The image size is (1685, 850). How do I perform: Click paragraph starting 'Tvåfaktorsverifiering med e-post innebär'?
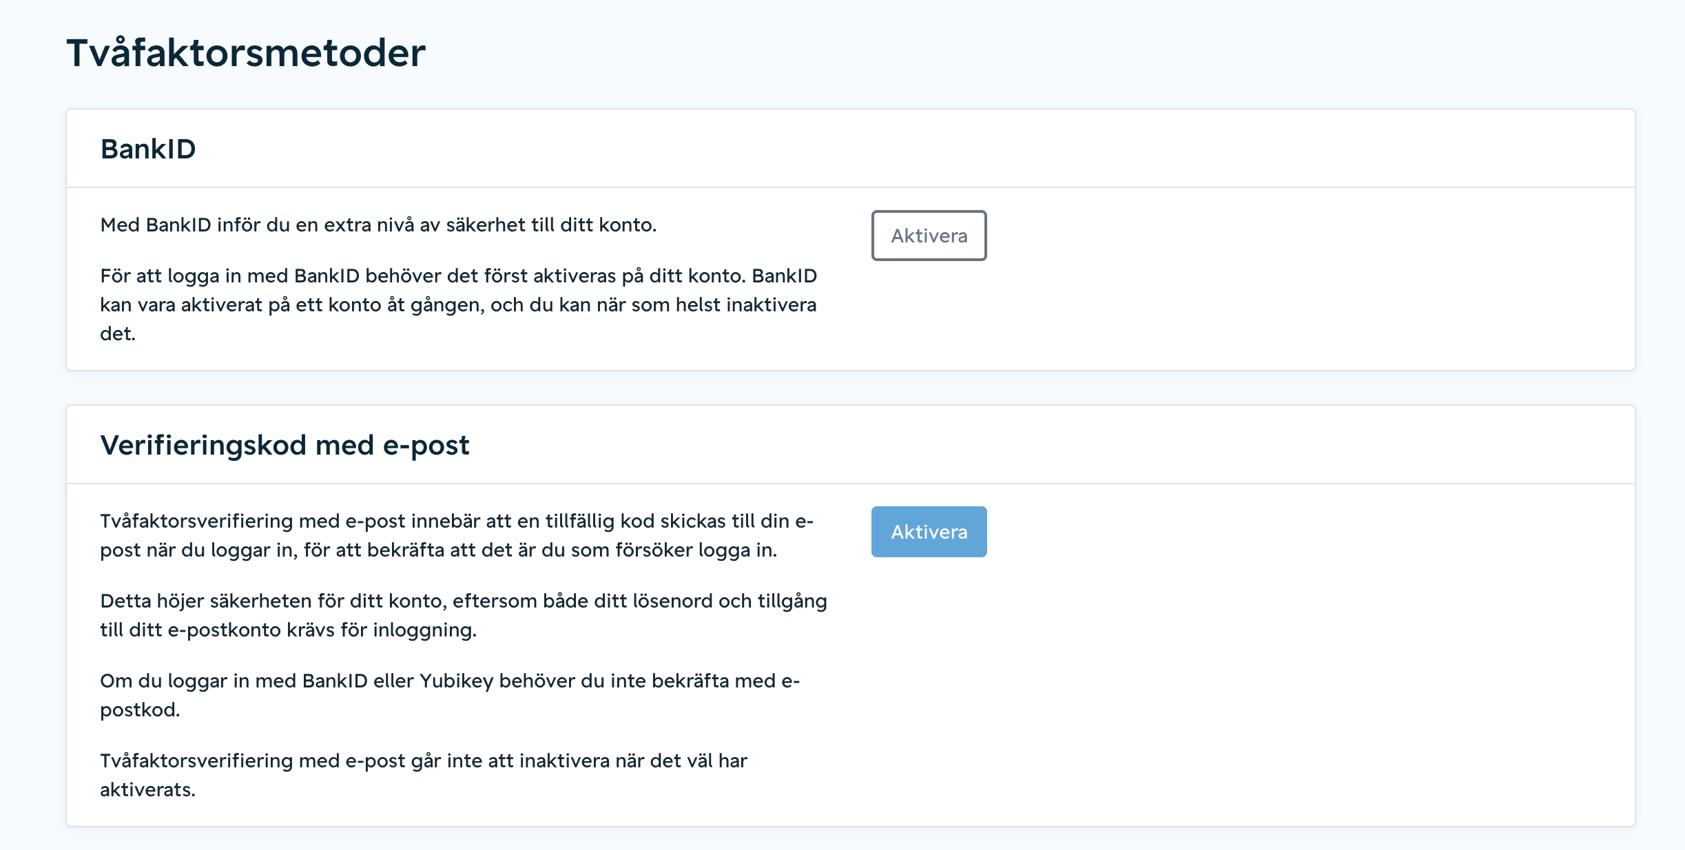pos(457,535)
